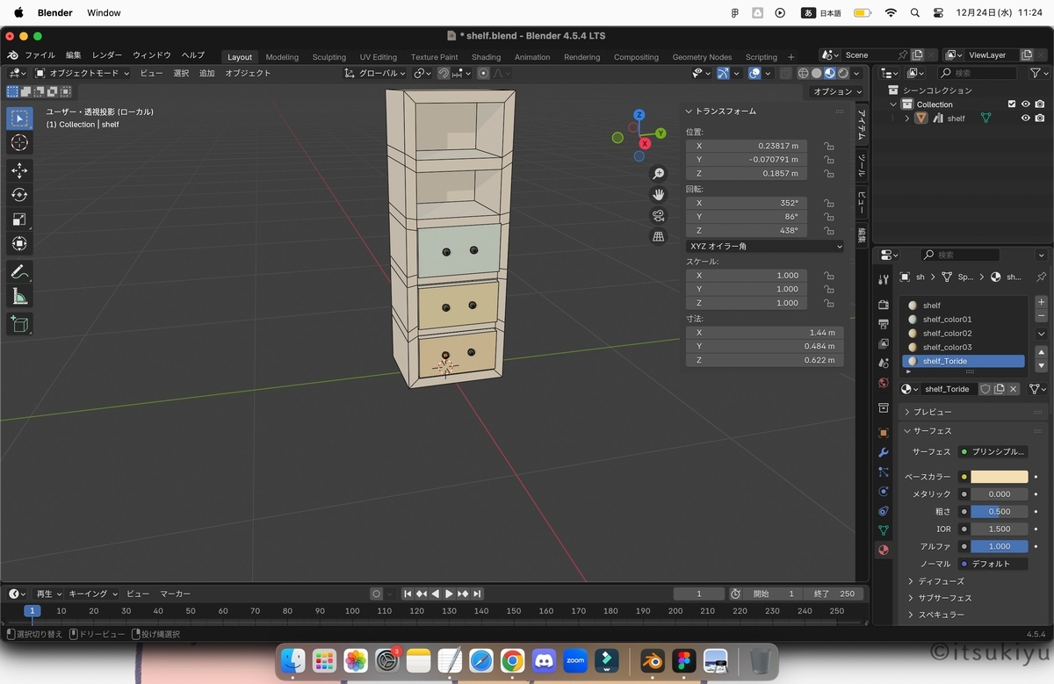Screen dimensions: 1054x684
Task: Lock the X location value
Action: (x=828, y=146)
